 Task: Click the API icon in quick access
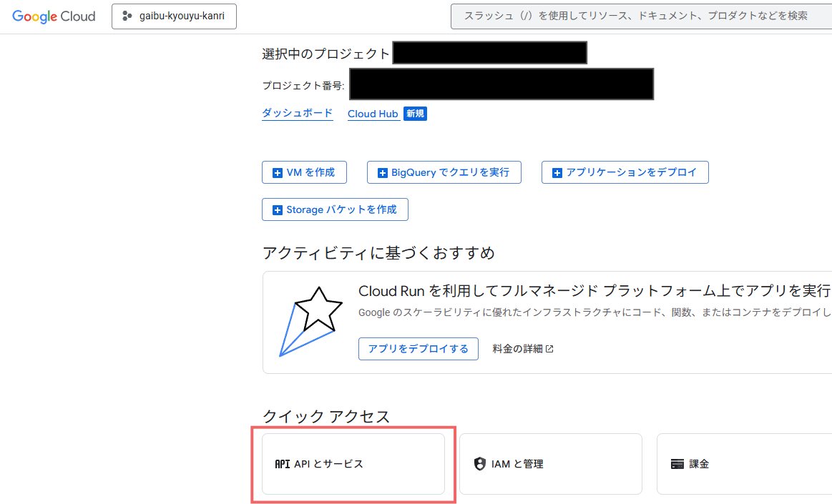283,464
